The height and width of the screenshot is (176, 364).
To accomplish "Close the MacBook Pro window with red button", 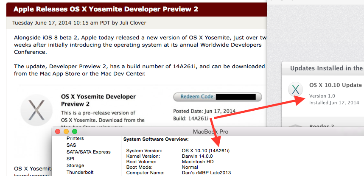I will 58,131.
